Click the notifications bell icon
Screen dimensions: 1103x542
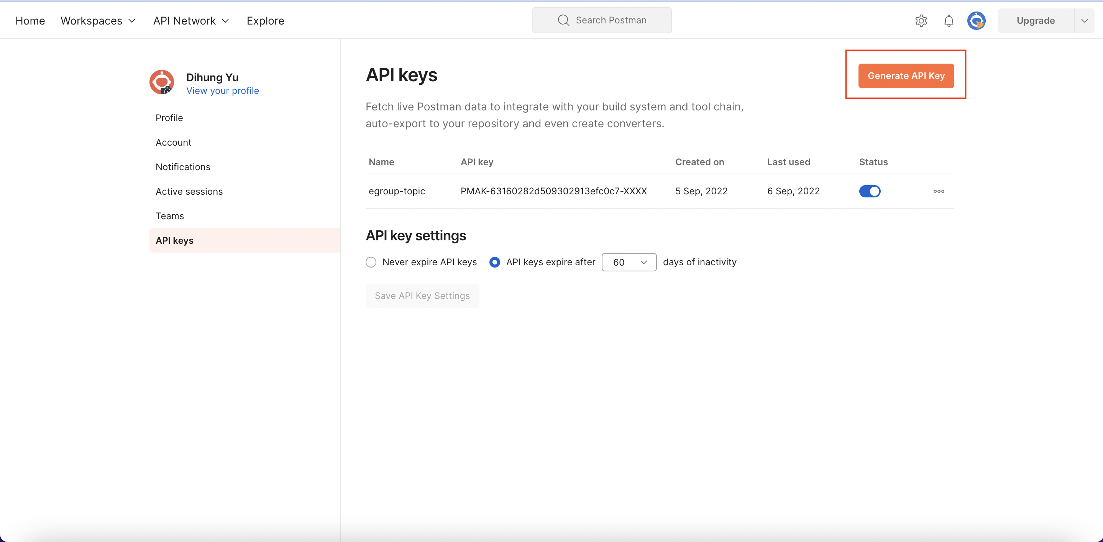(949, 21)
